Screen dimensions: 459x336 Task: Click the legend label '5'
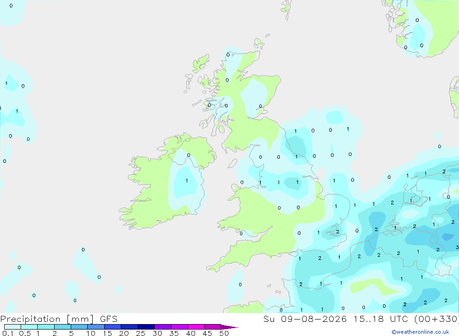pyautogui.click(x=71, y=333)
